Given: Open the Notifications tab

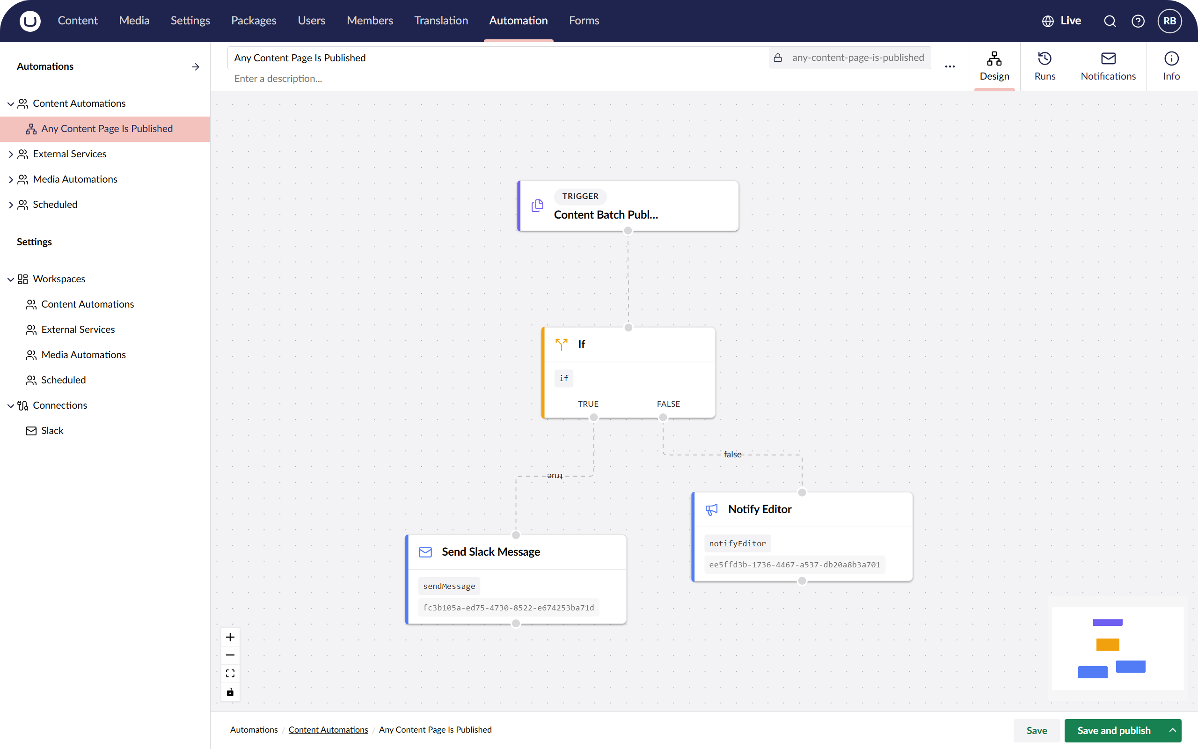Looking at the screenshot, I should click(x=1108, y=66).
